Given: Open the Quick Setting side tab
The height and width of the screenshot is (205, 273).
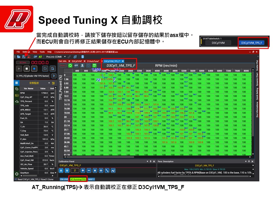Looking at the screenshot, I should click(257, 94).
